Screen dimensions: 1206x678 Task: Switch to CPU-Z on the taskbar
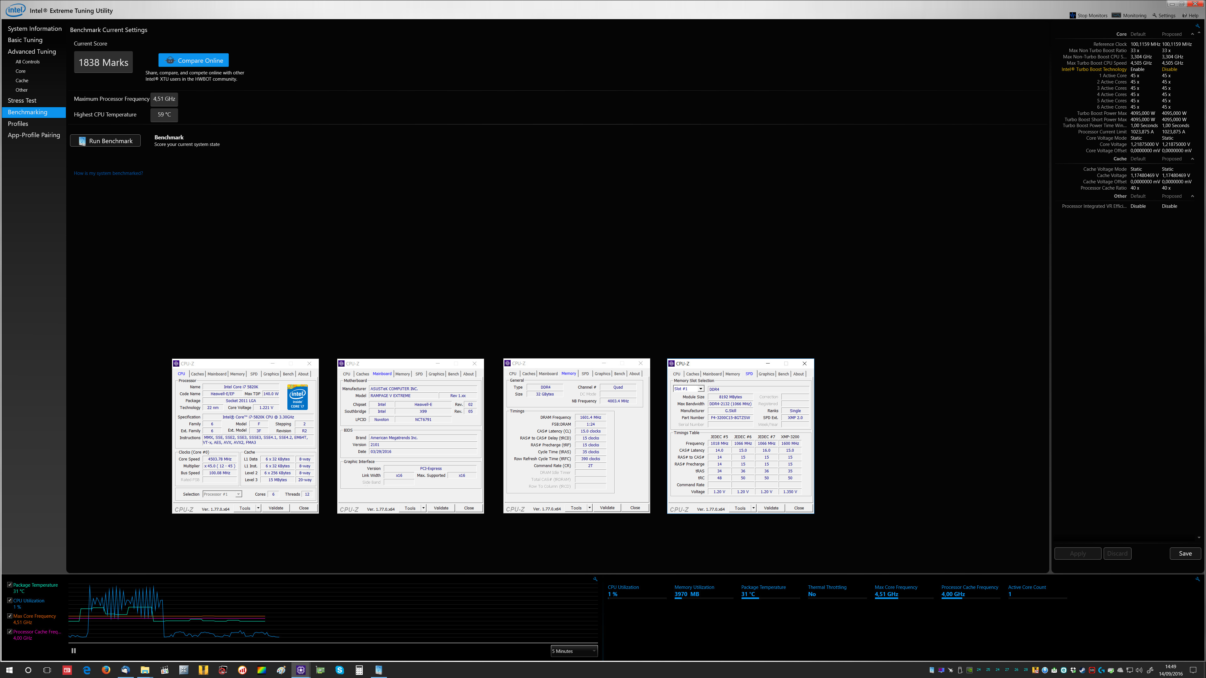click(x=301, y=670)
